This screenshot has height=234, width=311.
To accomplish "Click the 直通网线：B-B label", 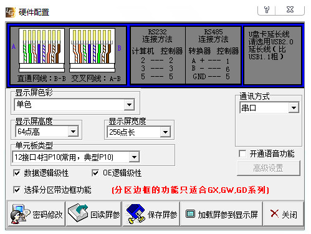I will 42,79.
